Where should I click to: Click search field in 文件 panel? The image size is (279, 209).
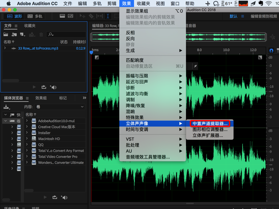point(66,34)
